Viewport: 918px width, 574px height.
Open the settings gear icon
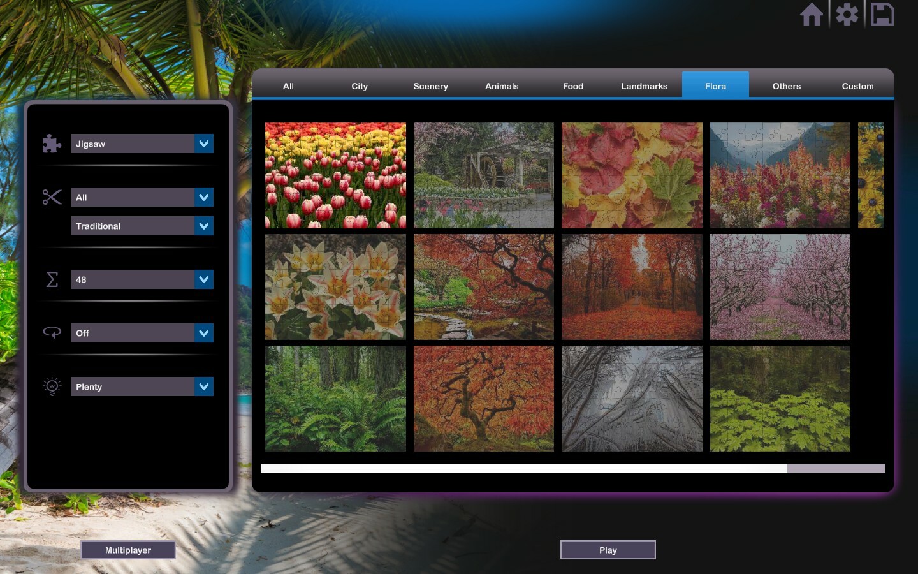click(x=847, y=14)
